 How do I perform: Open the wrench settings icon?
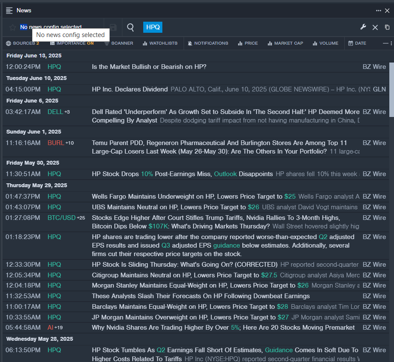363,27
